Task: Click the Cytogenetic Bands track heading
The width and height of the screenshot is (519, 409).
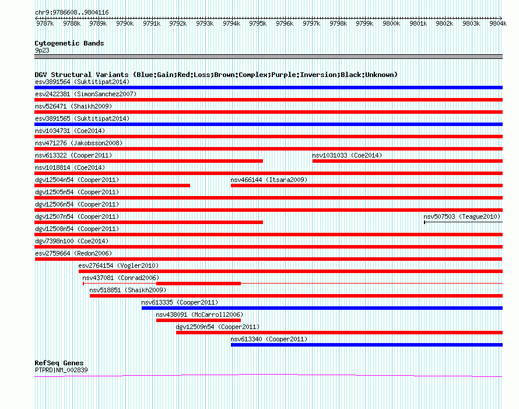Action: click(69, 43)
